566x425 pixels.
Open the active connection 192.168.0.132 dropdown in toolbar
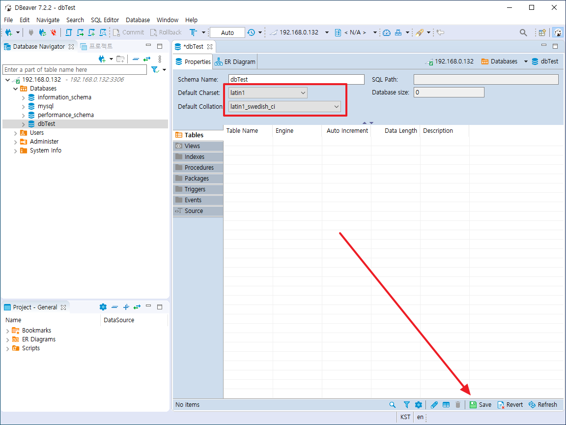click(x=327, y=32)
